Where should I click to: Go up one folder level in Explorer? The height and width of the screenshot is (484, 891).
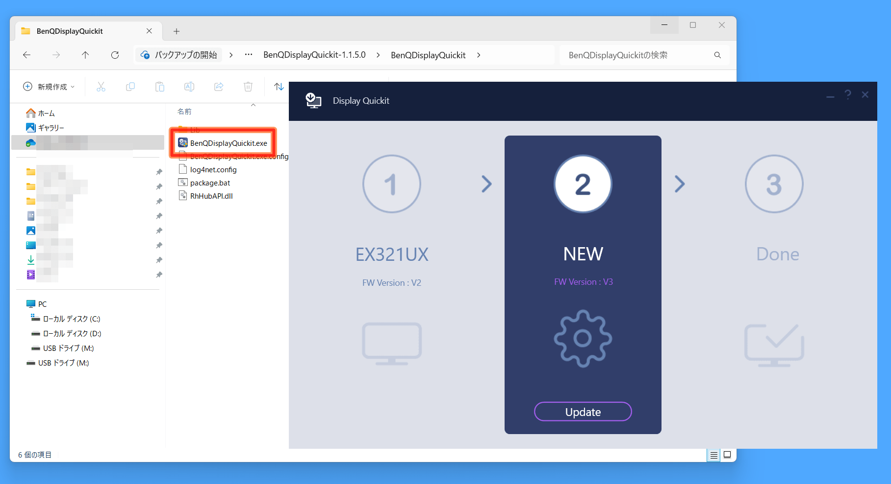click(x=85, y=55)
